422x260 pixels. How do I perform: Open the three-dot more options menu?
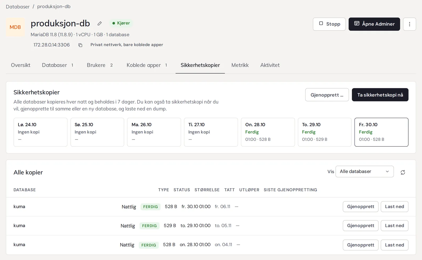409,24
